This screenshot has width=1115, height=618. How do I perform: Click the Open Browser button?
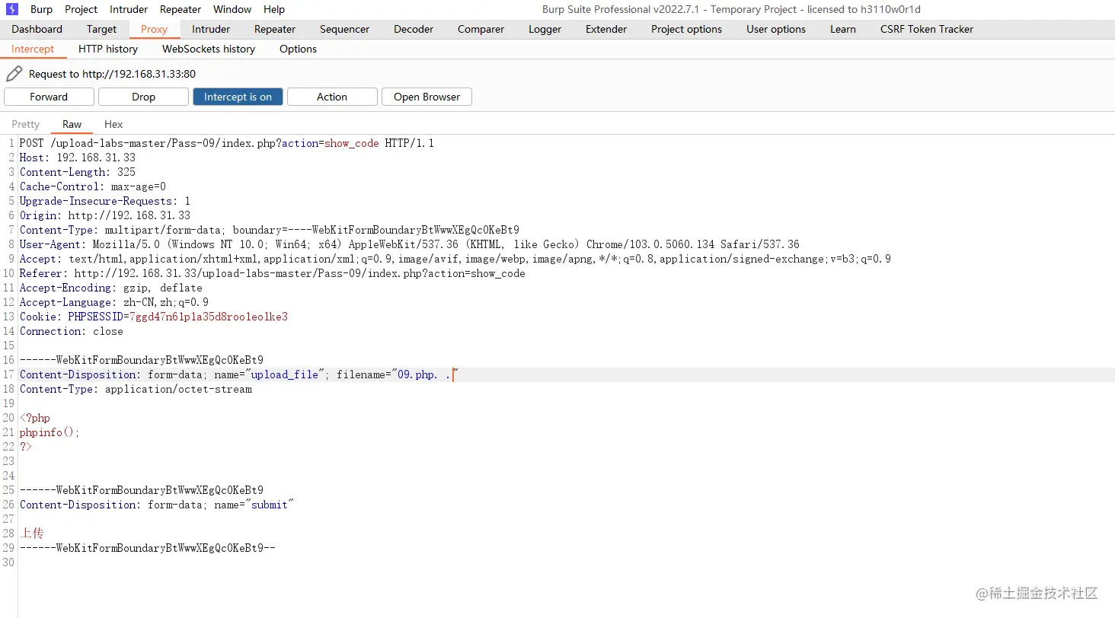pos(427,97)
